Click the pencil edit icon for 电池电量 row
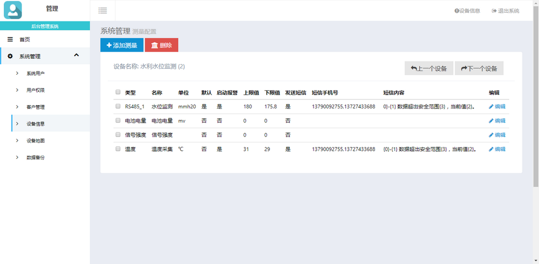The image size is (539, 264). click(491, 120)
